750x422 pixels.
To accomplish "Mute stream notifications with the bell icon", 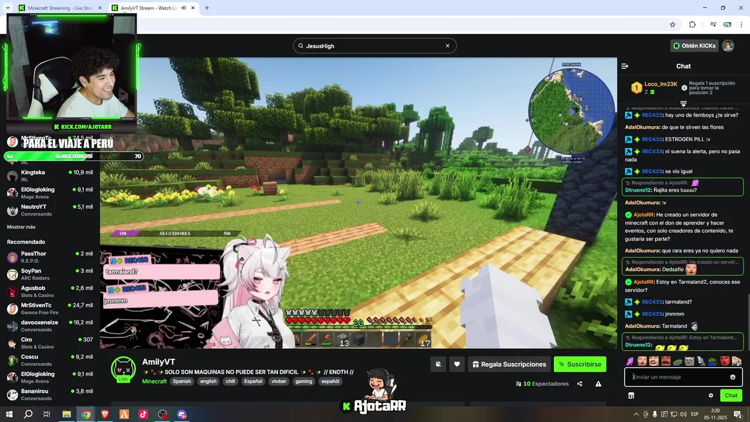I will click(x=438, y=364).
